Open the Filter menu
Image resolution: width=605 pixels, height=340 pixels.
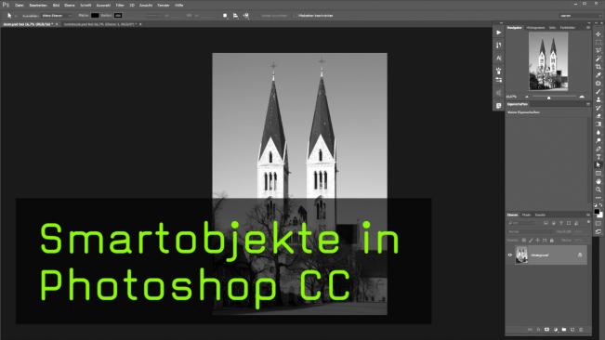coord(120,5)
